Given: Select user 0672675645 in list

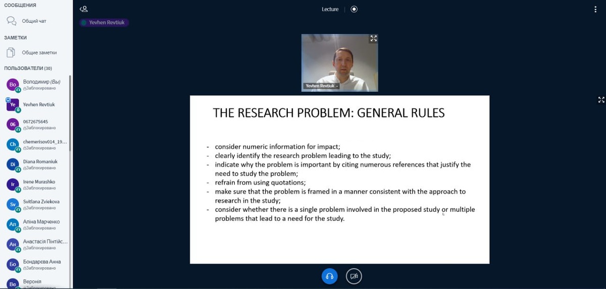Looking at the screenshot, I should coord(35,125).
